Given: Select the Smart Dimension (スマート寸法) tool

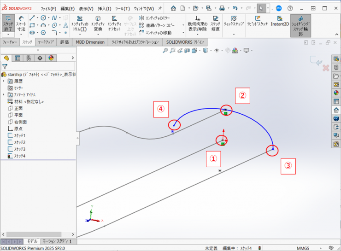Looking at the screenshot, I should pyautogui.click(x=21, y=23).
